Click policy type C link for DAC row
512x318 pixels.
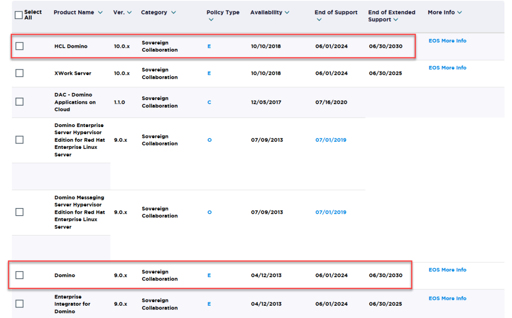tap(210, 102)
